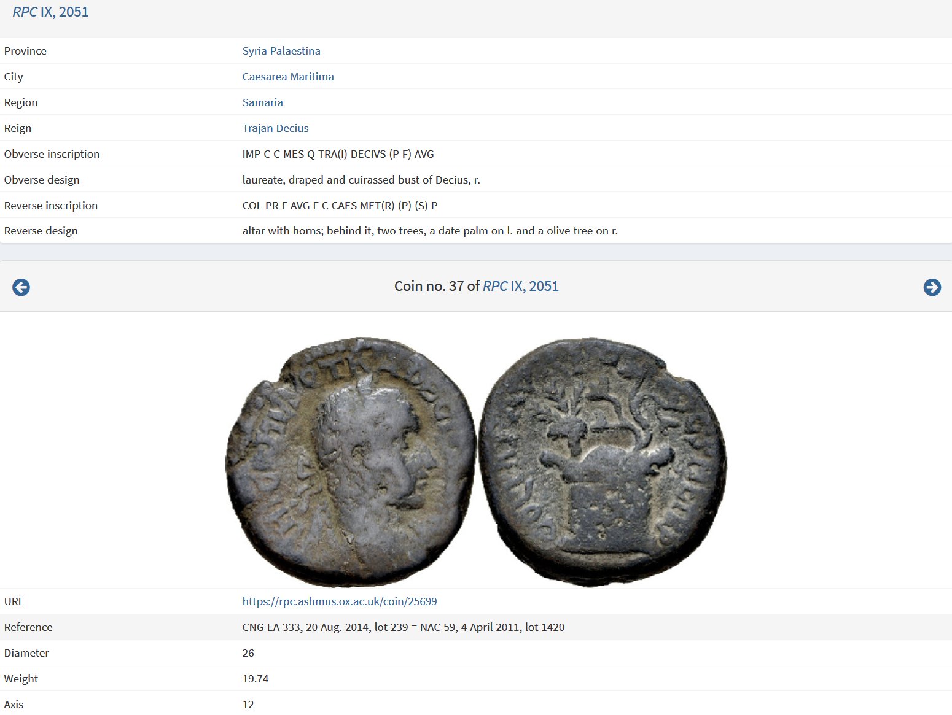Open the Caesarea Maritima city link
The width and height of the screenshot is (952, 715).
pos(288,77)
